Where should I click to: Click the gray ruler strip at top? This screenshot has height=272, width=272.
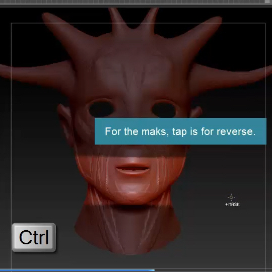click(132, 2)
